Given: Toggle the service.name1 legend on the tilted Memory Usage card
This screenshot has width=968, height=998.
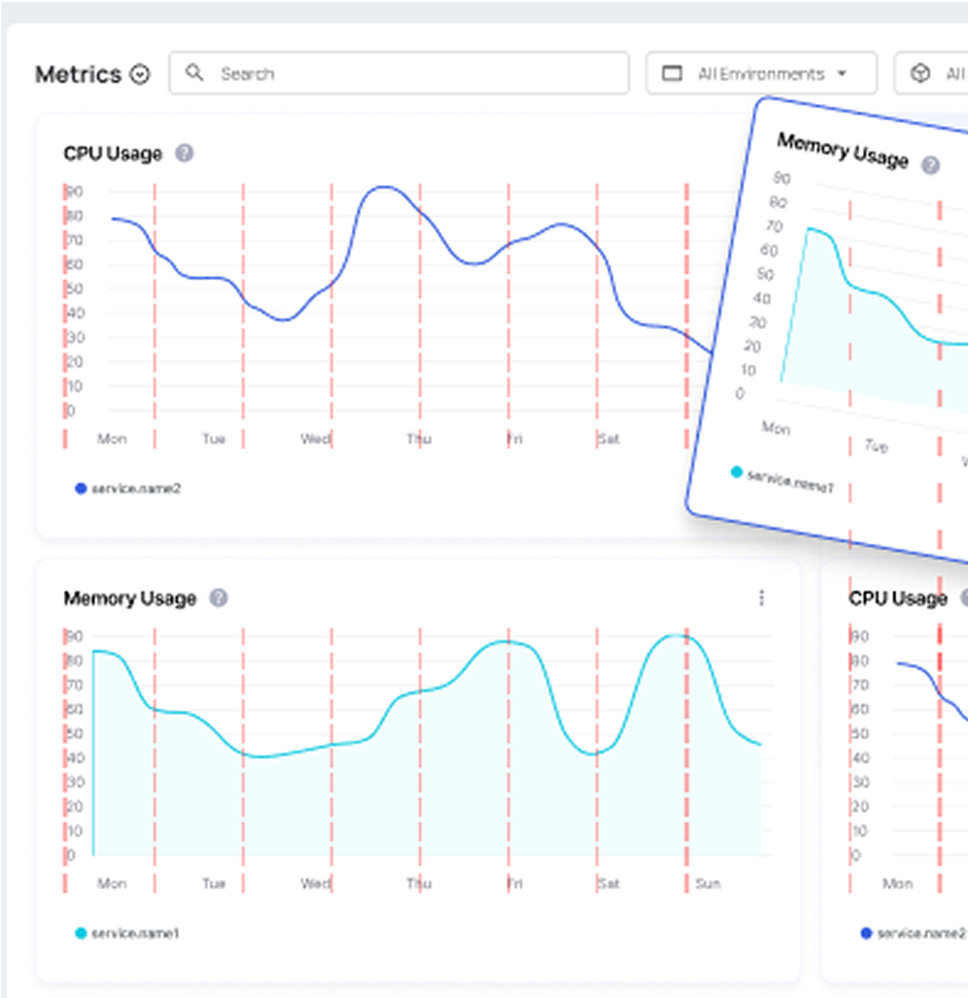Looking at the screenshot, I should tap(783, 481).
